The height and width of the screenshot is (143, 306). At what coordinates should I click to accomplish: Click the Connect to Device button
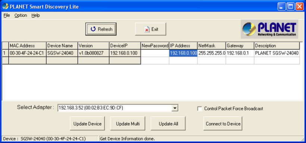click(x=223, y=124)
